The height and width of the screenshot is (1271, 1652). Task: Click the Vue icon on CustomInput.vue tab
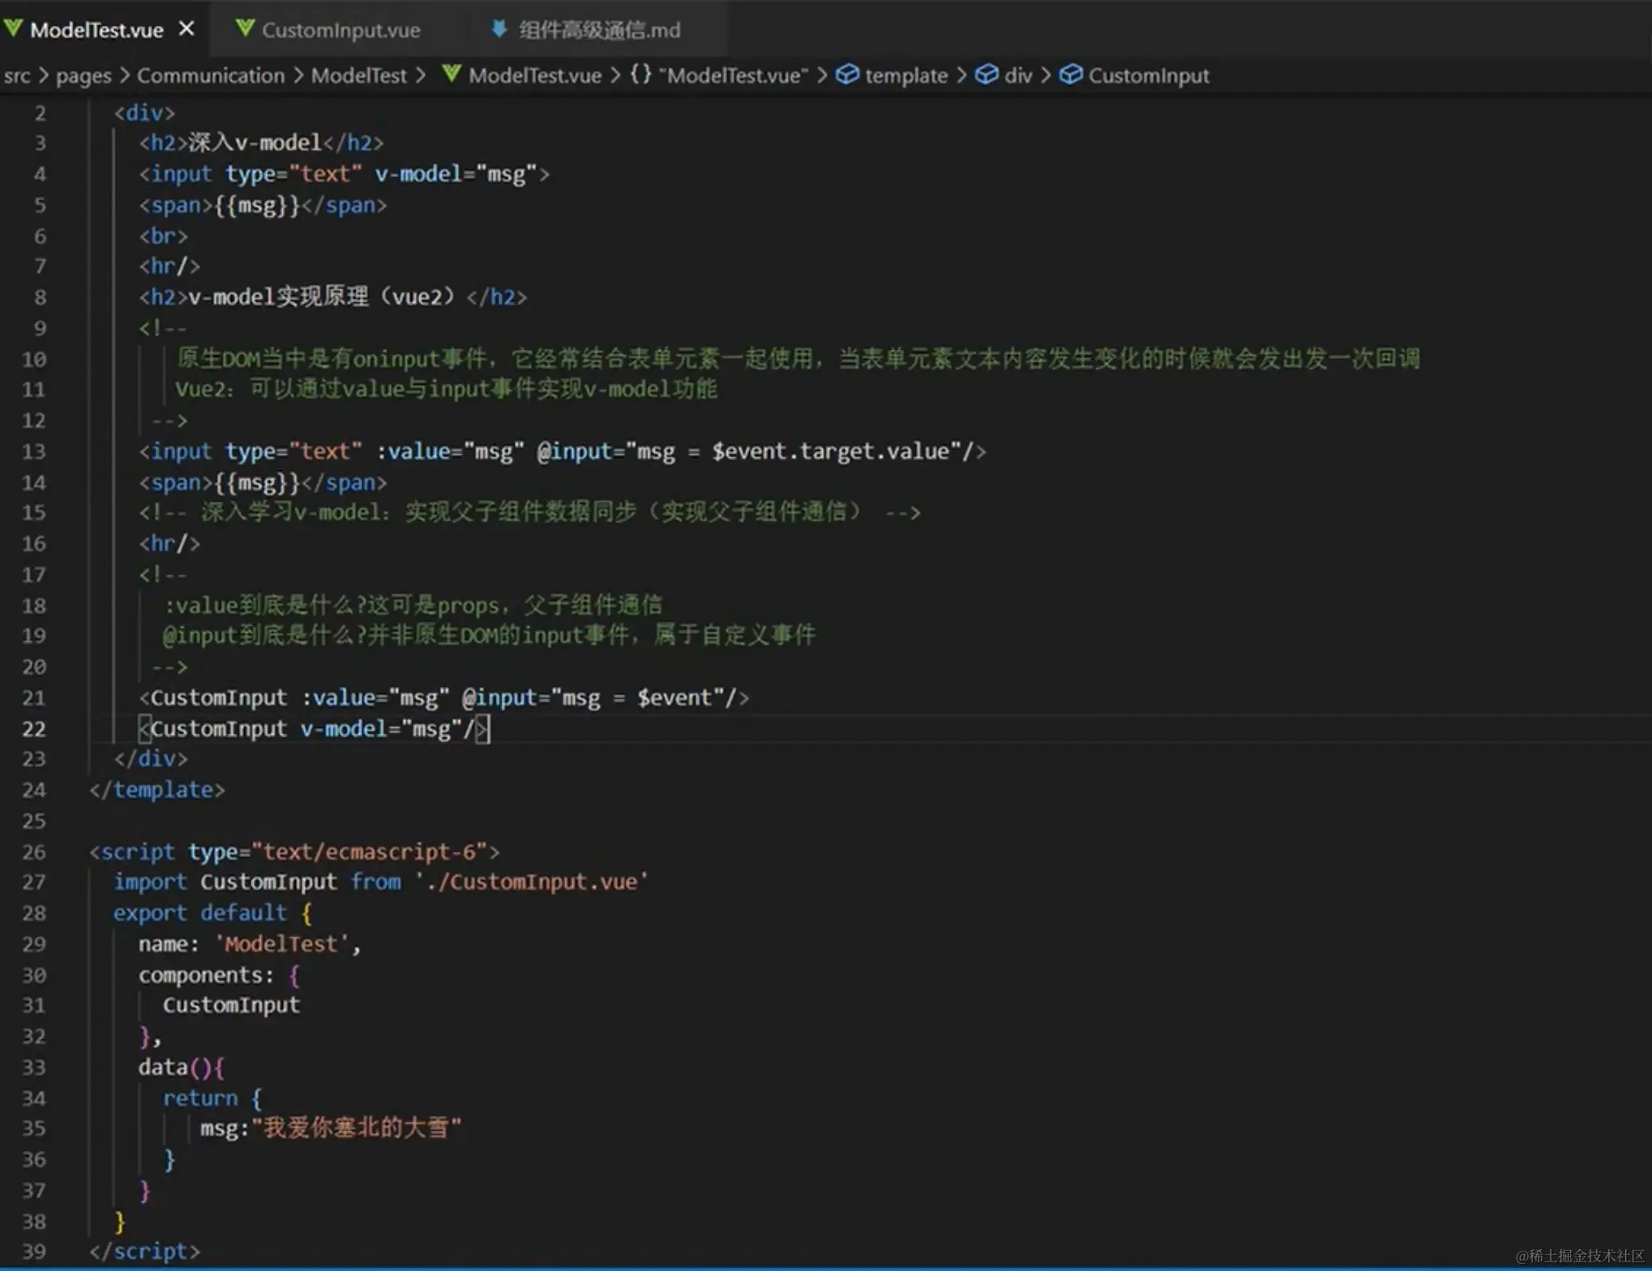click(245, 29)
